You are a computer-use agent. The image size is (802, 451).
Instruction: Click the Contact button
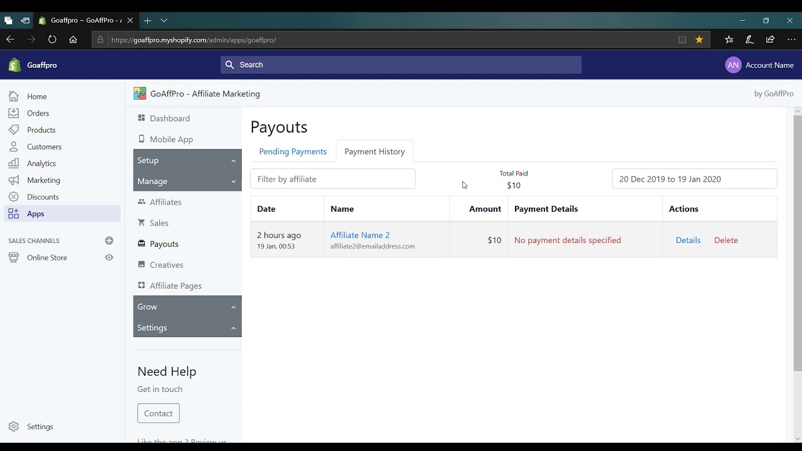tap(159, 413)
